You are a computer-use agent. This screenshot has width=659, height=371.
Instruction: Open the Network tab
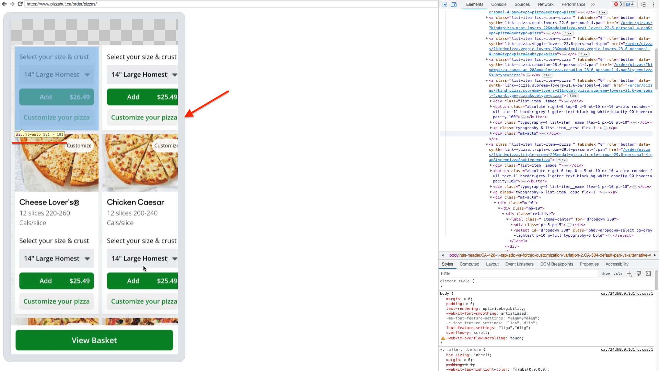pyautogui.click(x=546, y=4)
